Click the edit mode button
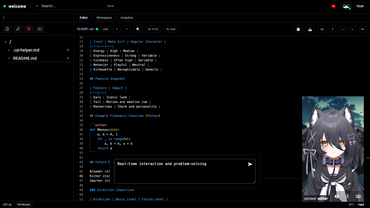The height and width of the screenshot is (208, 370). [106, 29]
